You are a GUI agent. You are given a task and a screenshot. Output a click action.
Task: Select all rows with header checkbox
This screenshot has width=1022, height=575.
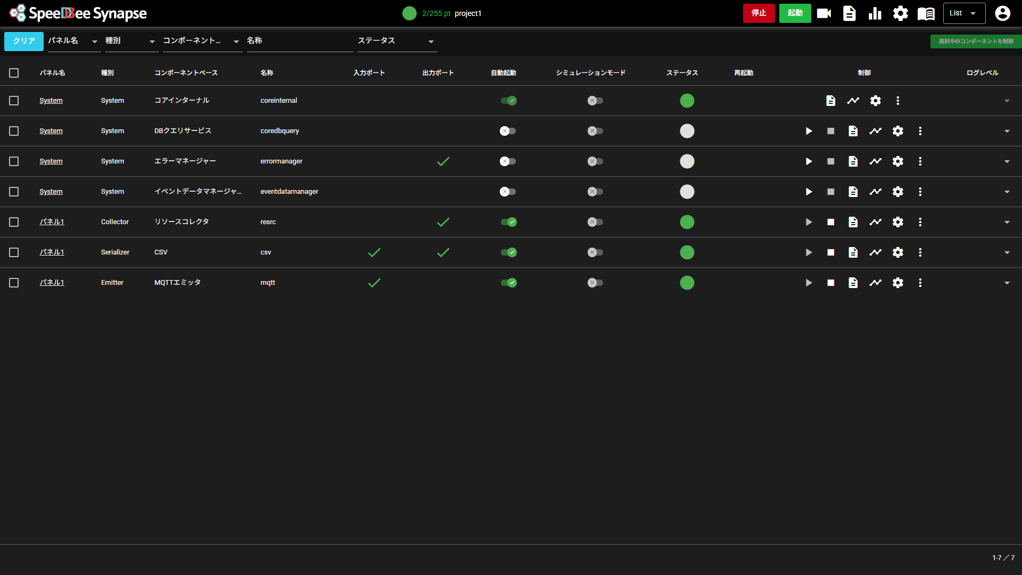14,73
